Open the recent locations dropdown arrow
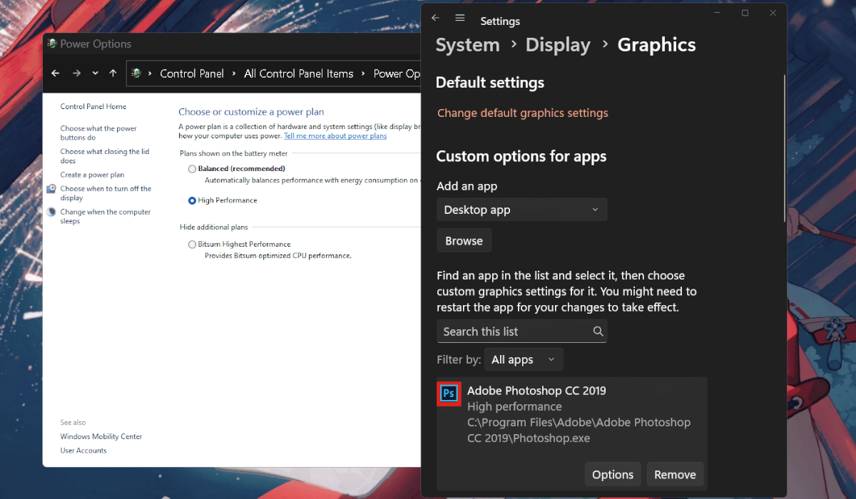 pos(95,73)
